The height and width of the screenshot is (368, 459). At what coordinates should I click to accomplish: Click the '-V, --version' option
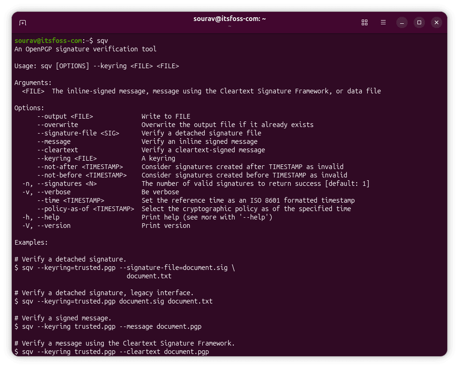click(46, 226)
